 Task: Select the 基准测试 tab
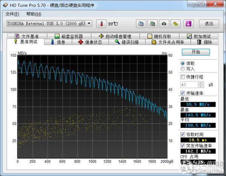click(26, 42)
